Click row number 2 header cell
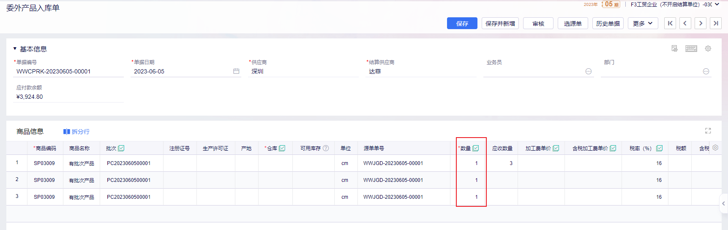The width and height of the screenshot is (728, 230). point(17,179)
